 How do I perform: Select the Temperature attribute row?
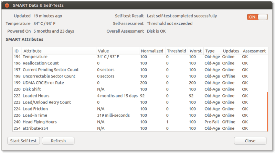(x=140, y=57)
